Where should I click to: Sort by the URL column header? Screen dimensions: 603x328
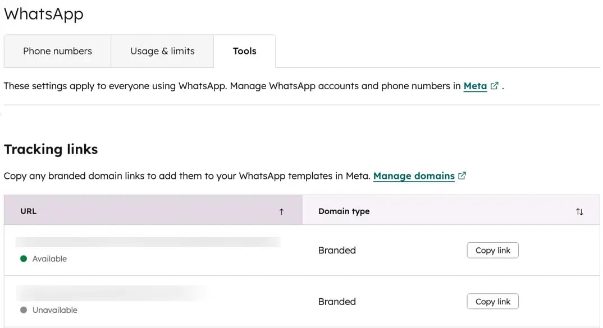[x=153, y=210]
